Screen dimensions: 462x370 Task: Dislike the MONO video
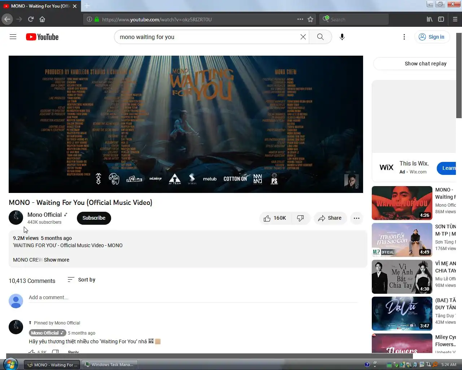pyautogui.click(x=300, y=218)
